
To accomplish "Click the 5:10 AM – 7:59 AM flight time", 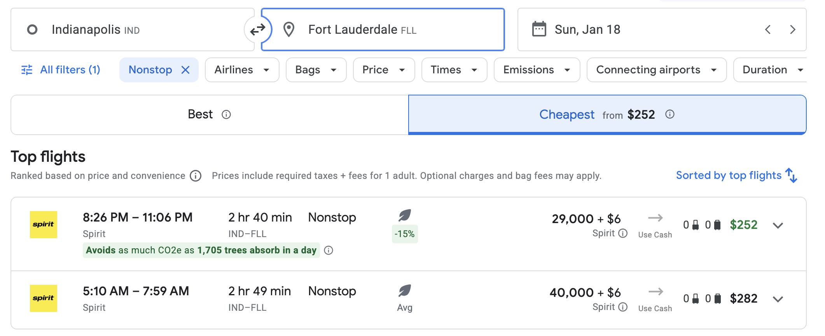I will pyautogui.click(x=136, y=291).
